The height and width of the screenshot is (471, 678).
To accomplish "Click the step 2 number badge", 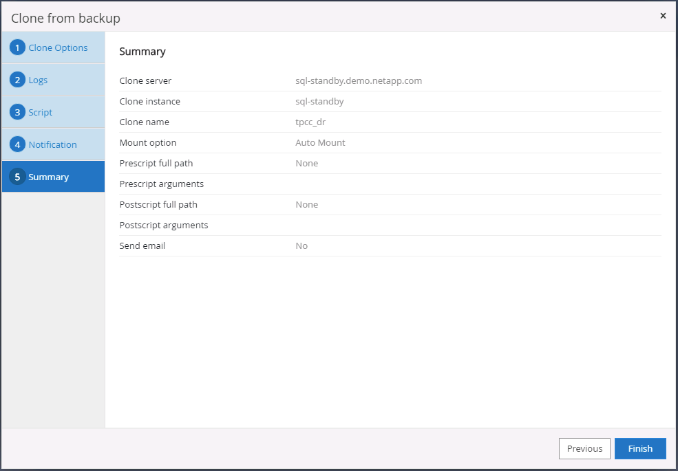I will (17, 80).
